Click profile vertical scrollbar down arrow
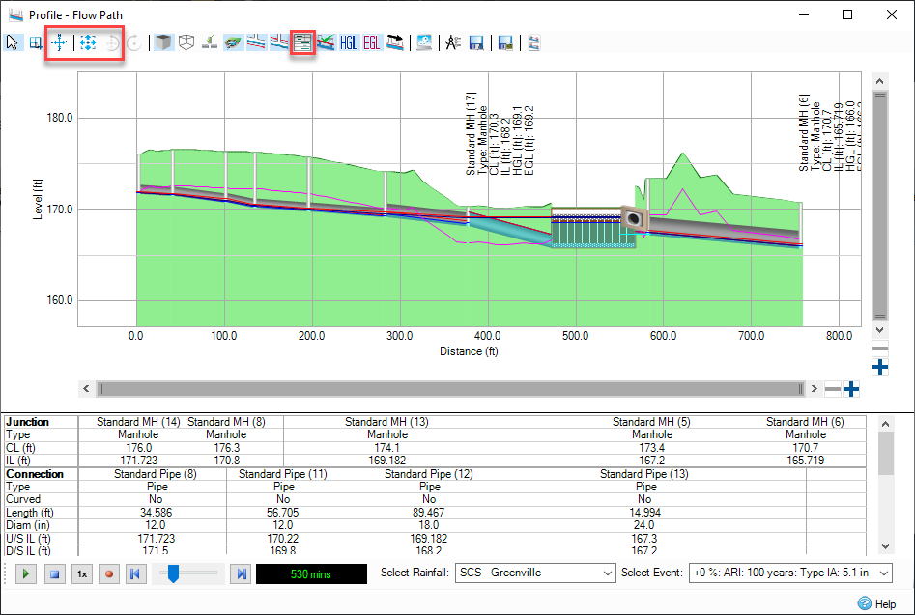Image resolution: width=915 pixels, height=615 pixels. coord(880,330)
